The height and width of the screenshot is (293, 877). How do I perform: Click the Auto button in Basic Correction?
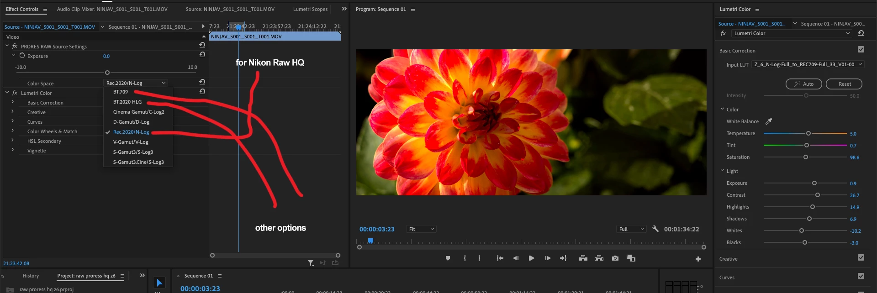coord(803,84)
